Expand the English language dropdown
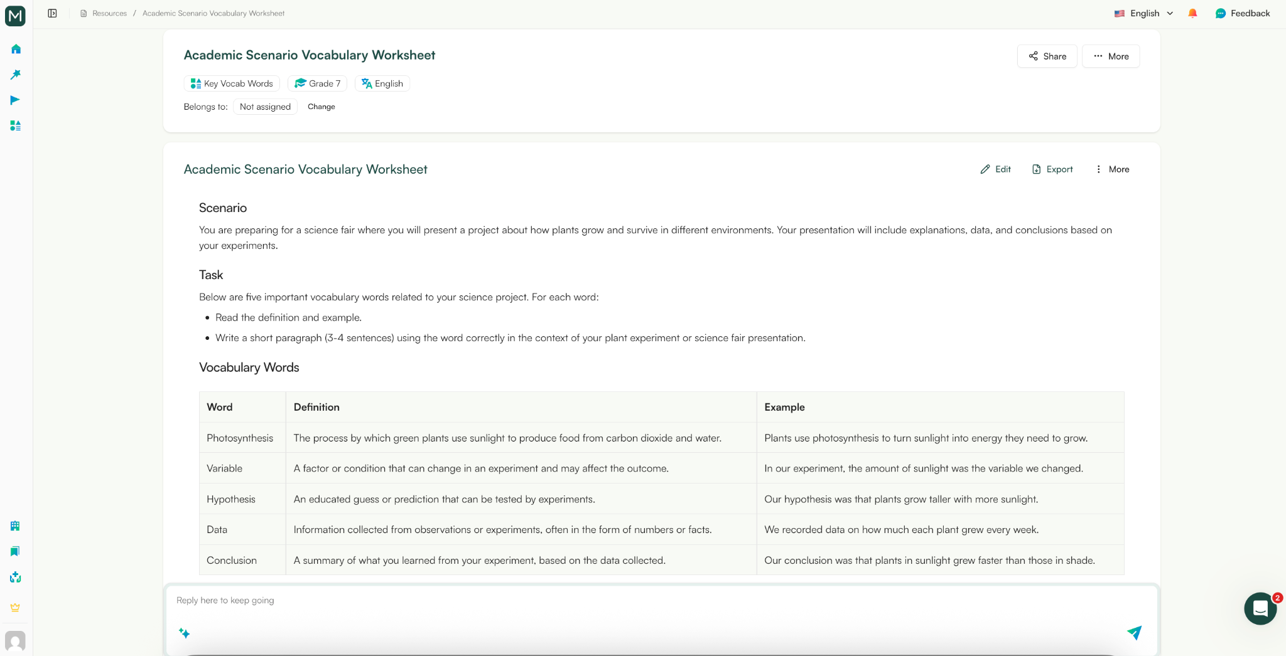Image resolution: width=1286 pixels, height=656 pixels. pos(1143,13)
